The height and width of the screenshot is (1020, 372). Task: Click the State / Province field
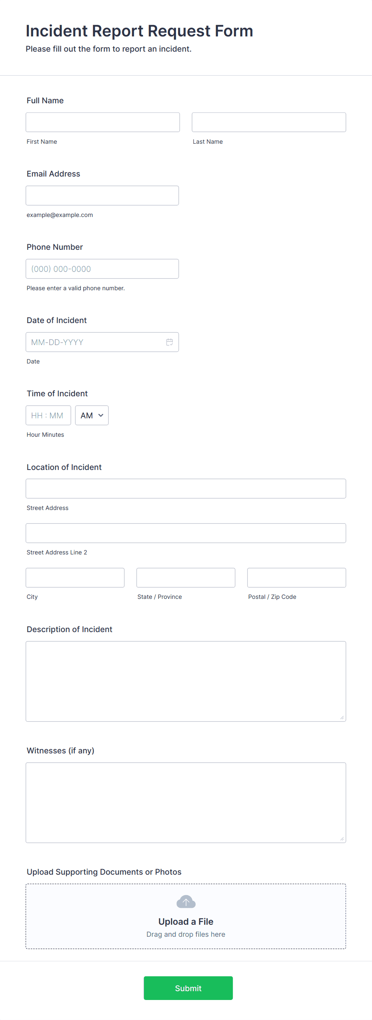click(186, 578)
